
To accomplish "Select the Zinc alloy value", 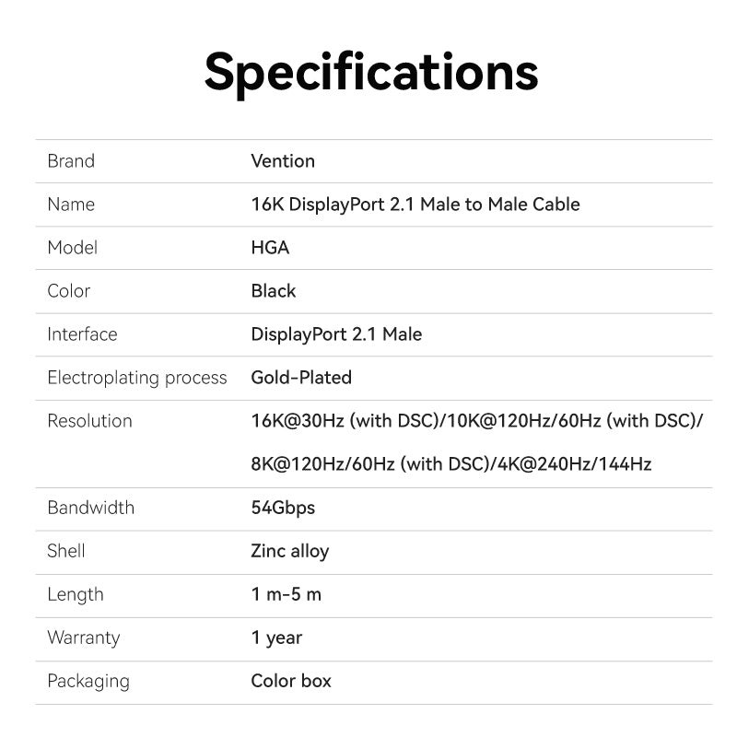I will [x=290, y=551].
